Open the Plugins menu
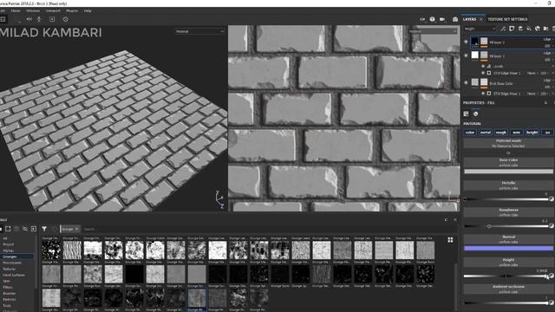 tap(72, 11)
